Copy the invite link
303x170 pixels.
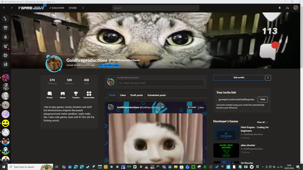click(x=263, y=99)
